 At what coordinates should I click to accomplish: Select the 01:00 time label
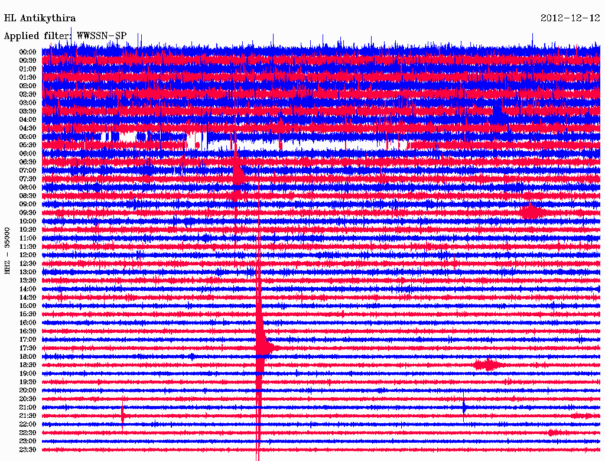pos(28,69)
